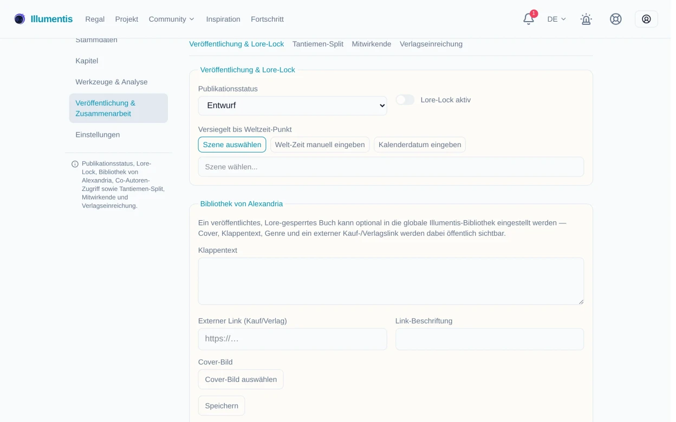Select the Veröffentlichung & Lore-Lock tab
The width and height of the screenshot is (676, 422).
[236, 44]
